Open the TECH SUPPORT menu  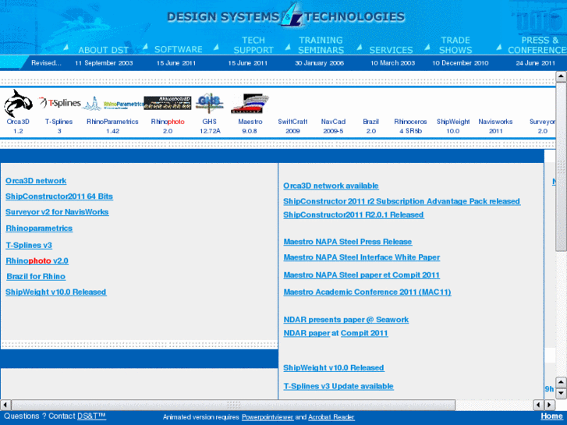[253, 45]
